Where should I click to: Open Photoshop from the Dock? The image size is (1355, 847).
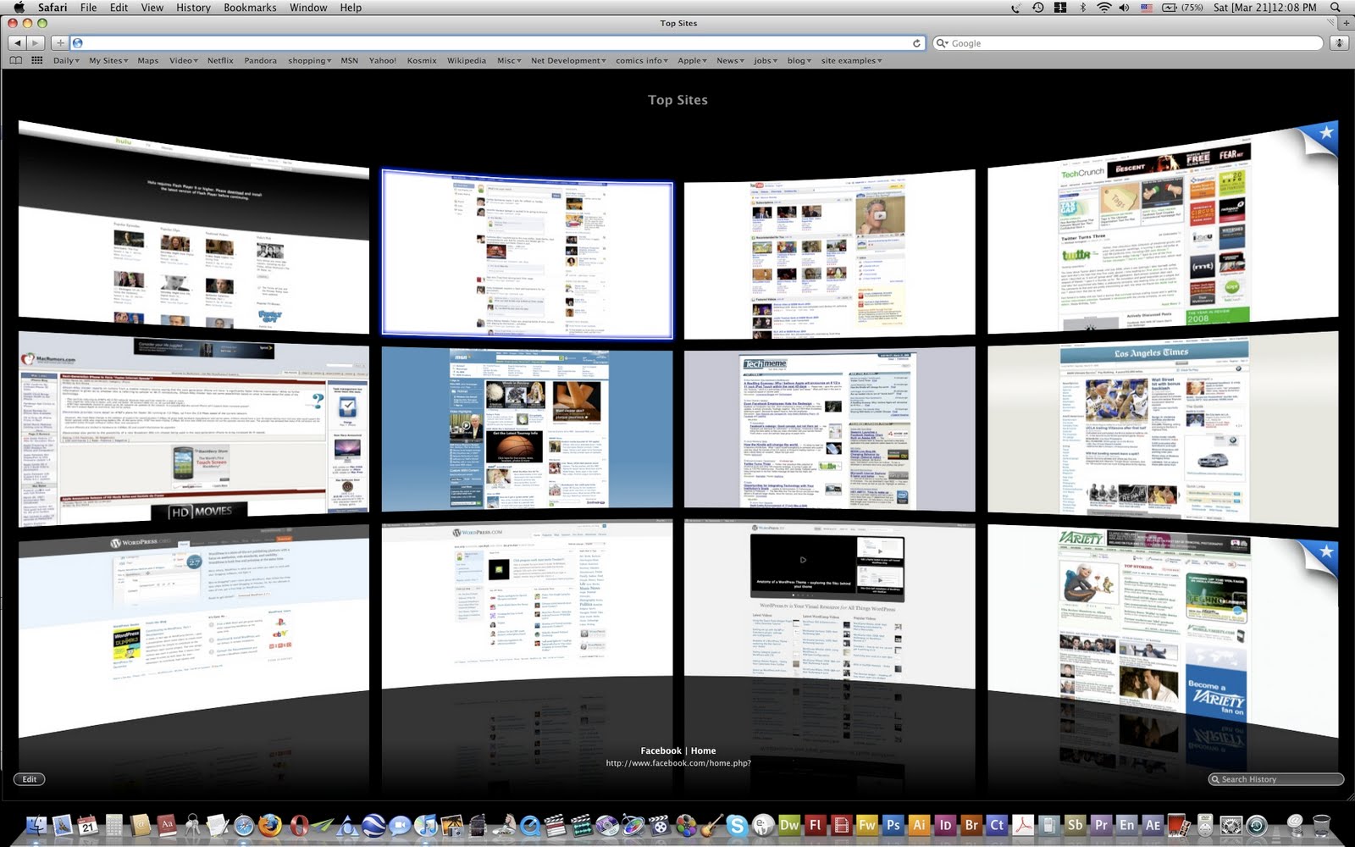892,824
